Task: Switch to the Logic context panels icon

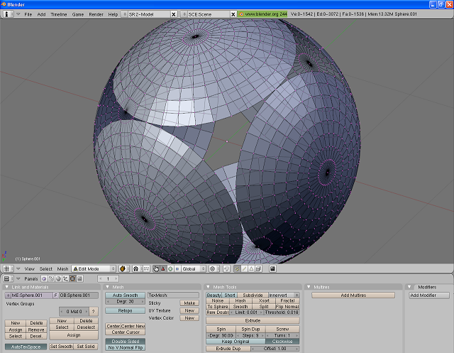Action: pyautogui.click(x=44, y=278)
